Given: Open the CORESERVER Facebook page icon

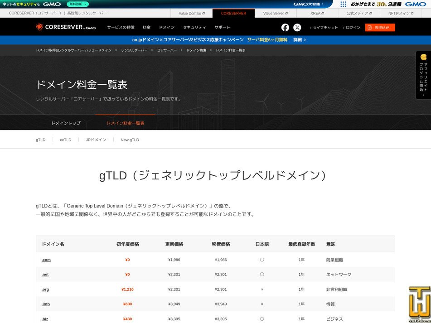Looking at the screenshot, I should pyautogui.click(x=285, y=28).
